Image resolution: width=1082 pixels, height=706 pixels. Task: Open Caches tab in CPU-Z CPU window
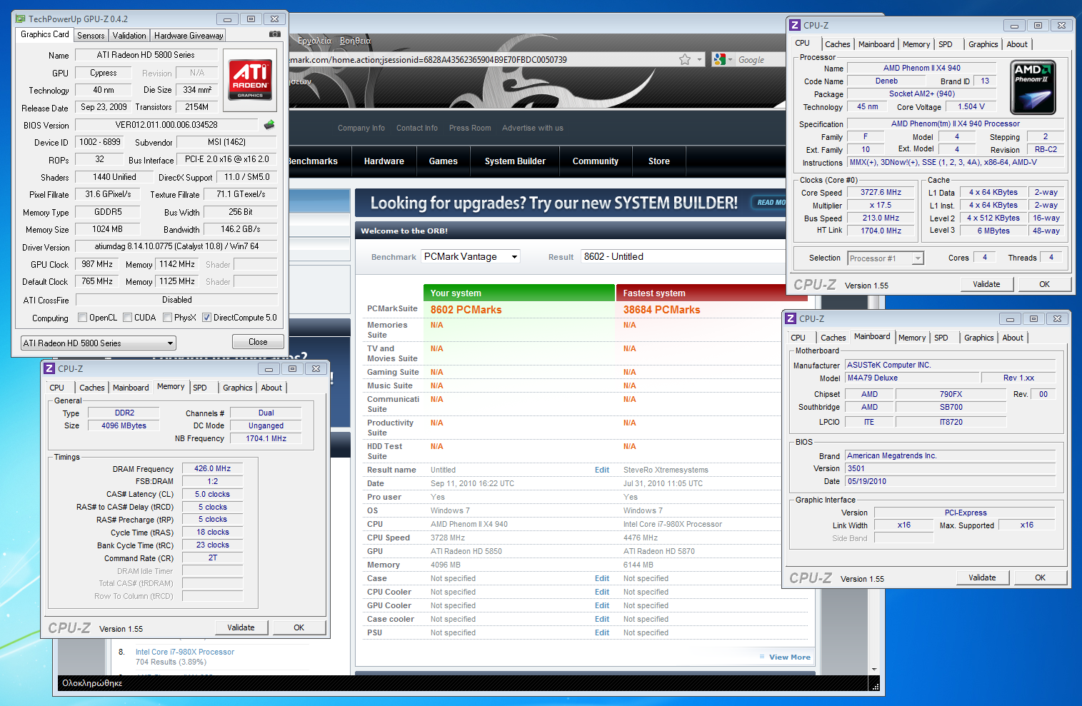(837, 44)
